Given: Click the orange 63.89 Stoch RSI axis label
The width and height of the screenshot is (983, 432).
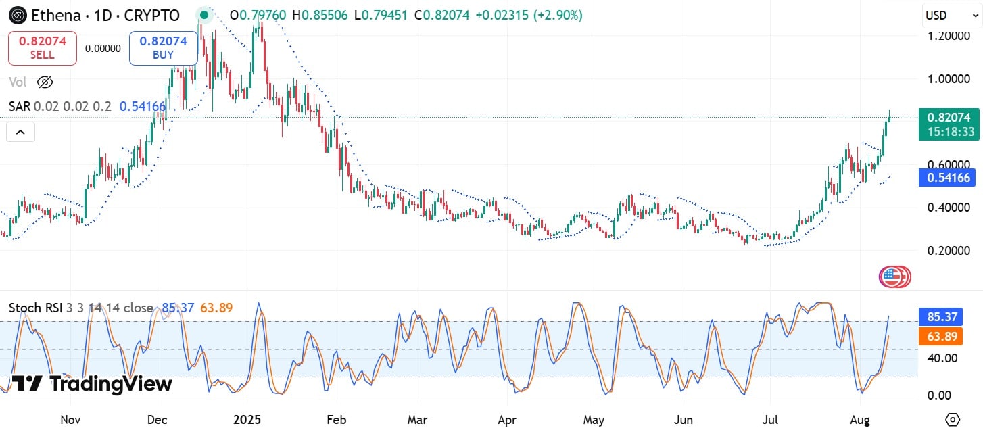Looking at the screenshot, I should pos(941,336).
